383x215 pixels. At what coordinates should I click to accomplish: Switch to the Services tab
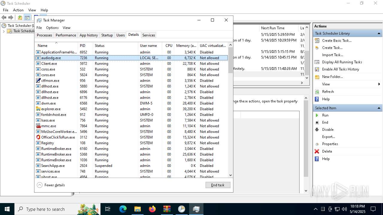pyautogui.click(x=149, y=35)
